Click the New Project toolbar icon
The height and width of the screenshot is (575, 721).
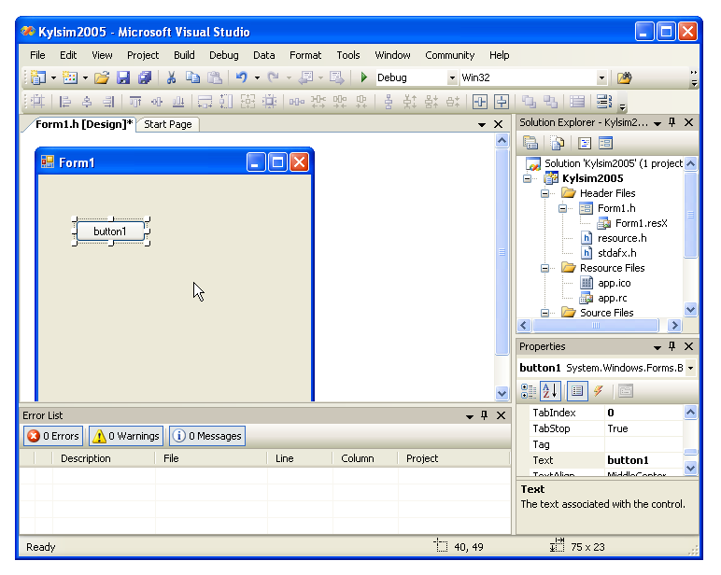coord(38,77)
